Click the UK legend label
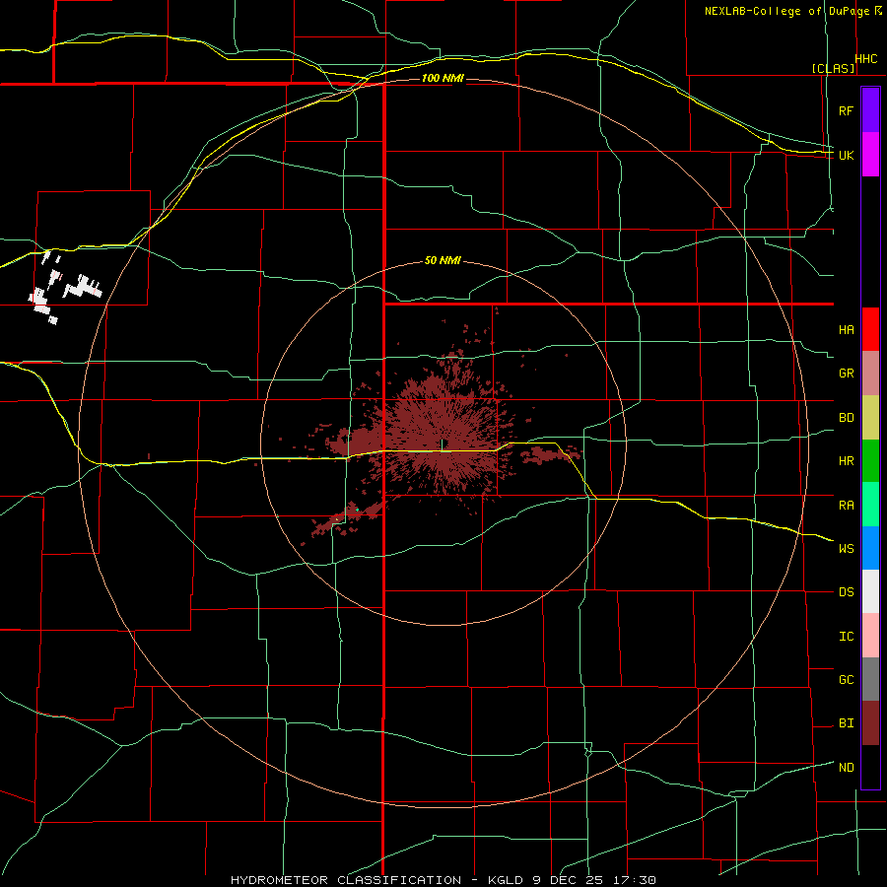This screenshot has width=887, height=887. coord(846,155)
